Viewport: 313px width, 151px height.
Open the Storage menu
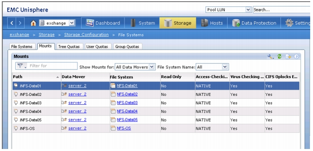pyautogui.click(x=178, y=23)
